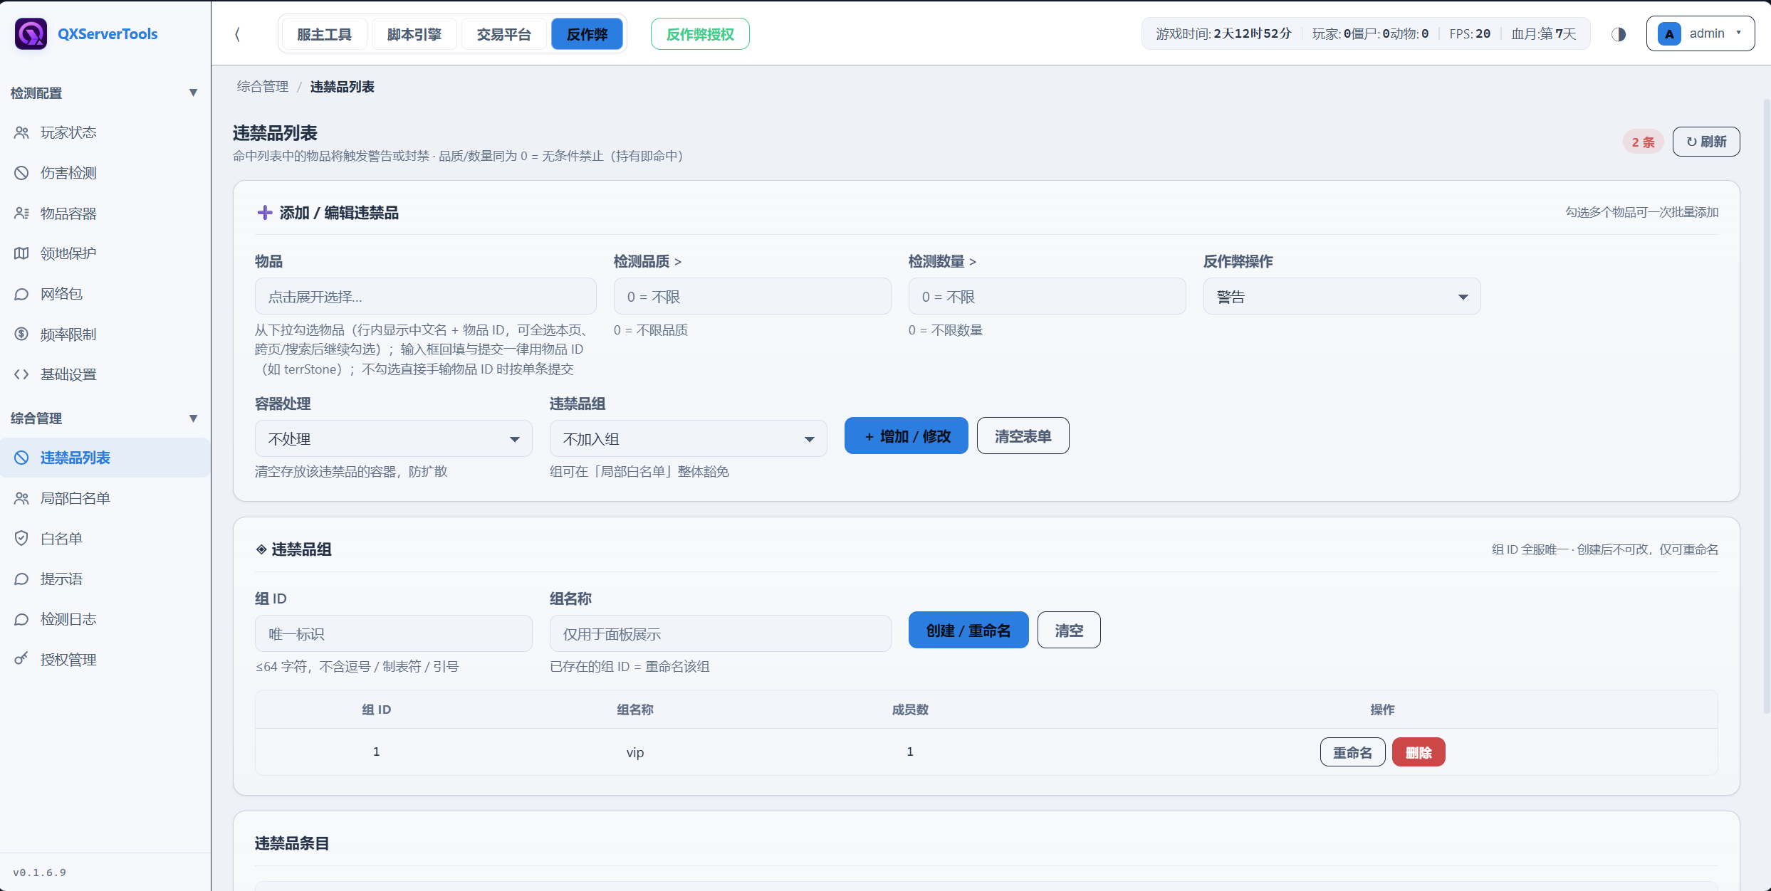The image size is (1771, 891).
Task: Delete the vip group row
Action: coord(1419,752)
